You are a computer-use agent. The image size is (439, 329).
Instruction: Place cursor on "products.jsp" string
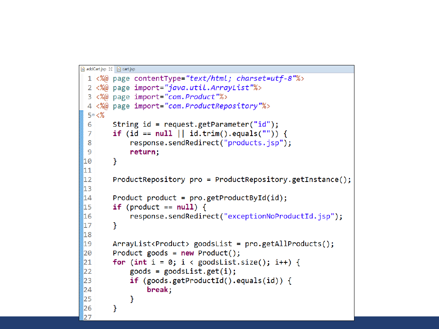pyautogui.click(x=255, y=143)
